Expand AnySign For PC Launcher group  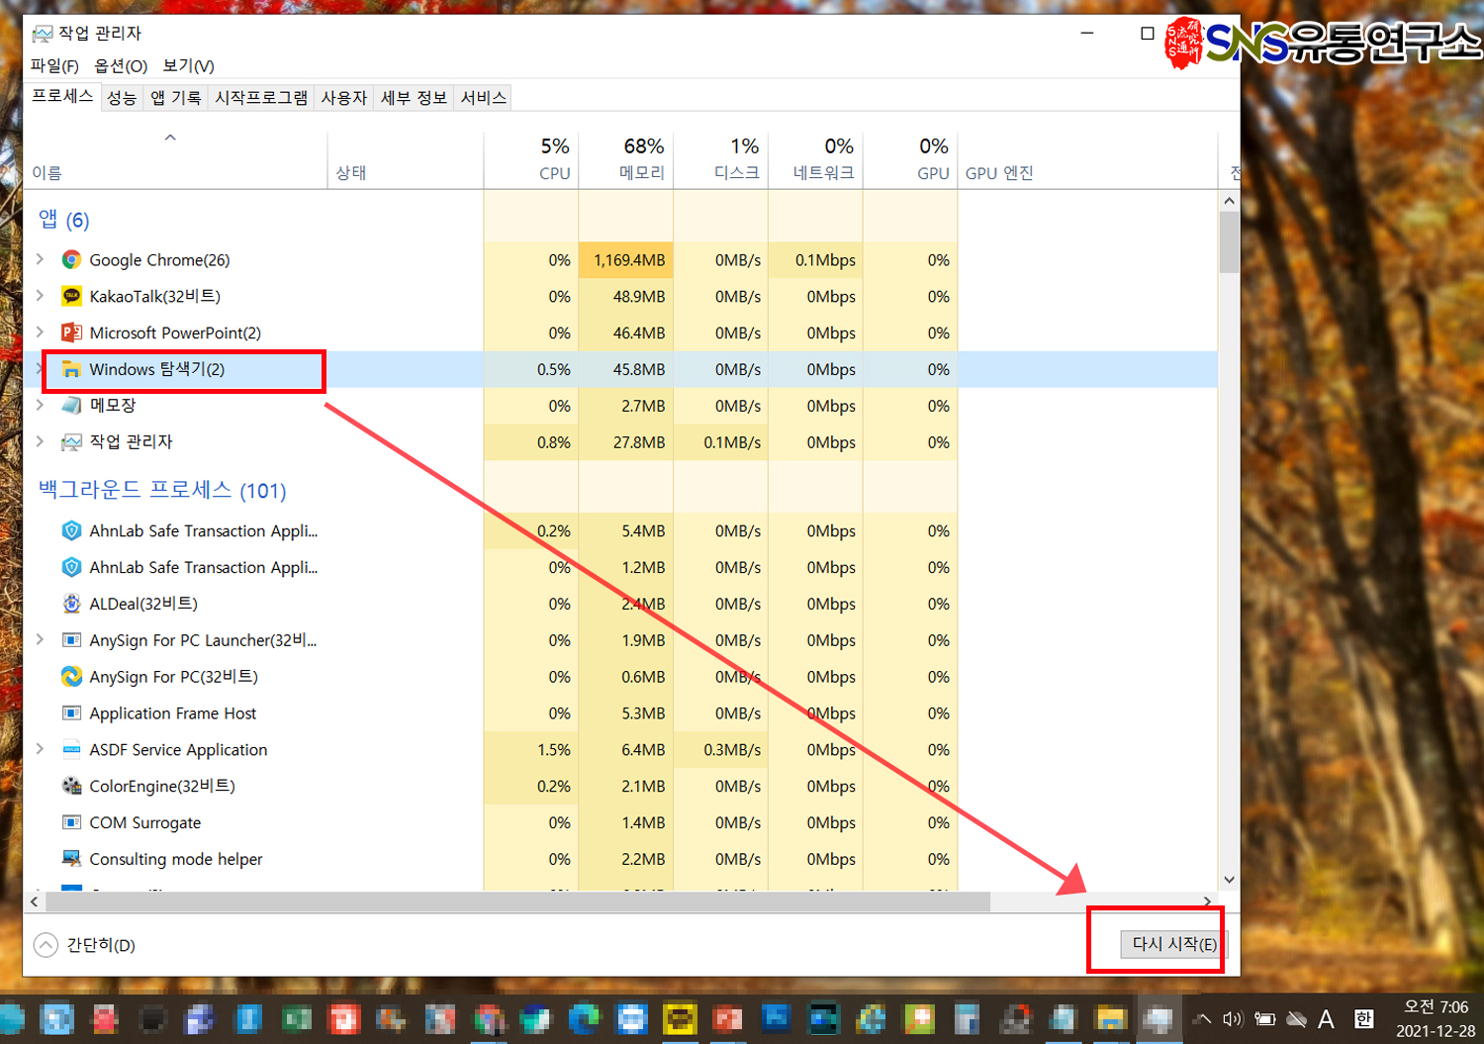pos(40,640)
